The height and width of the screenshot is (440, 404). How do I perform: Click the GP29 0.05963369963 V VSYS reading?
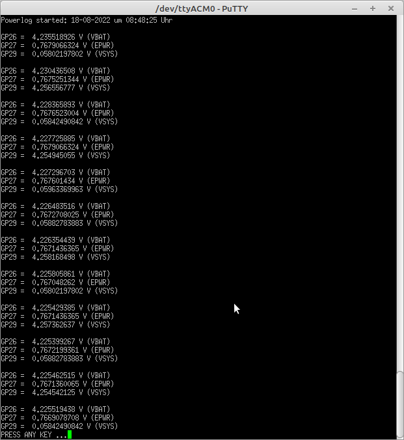pyautogui.click(x=59, y=189)
